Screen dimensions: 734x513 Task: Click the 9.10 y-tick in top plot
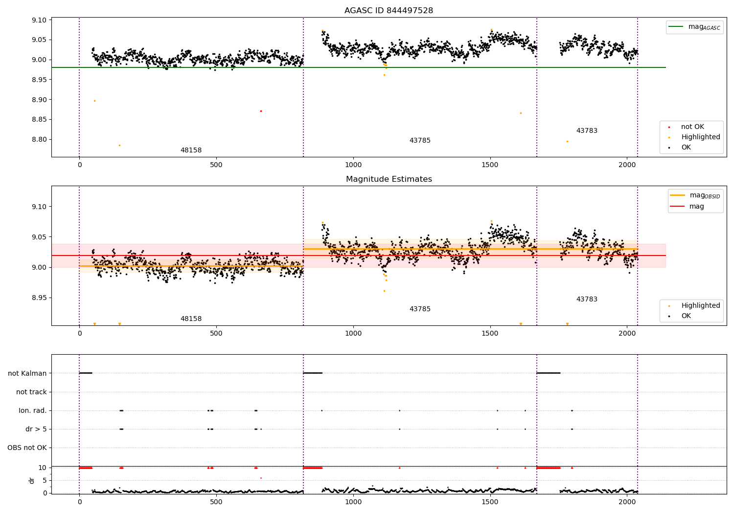coord(39,21)
